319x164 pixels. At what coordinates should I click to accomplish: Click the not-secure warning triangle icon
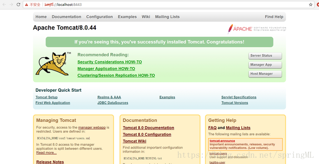click(26, 5)
